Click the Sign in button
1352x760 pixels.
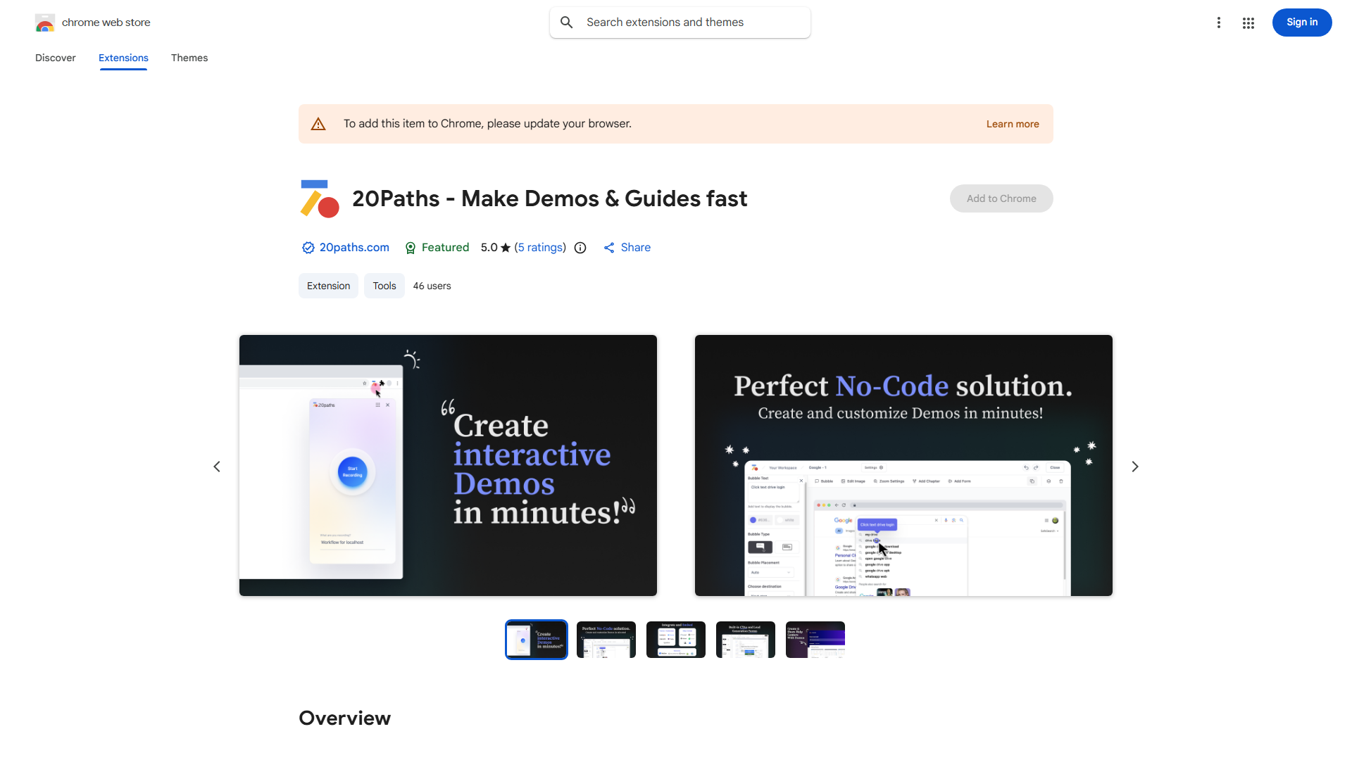point(1301,23)
